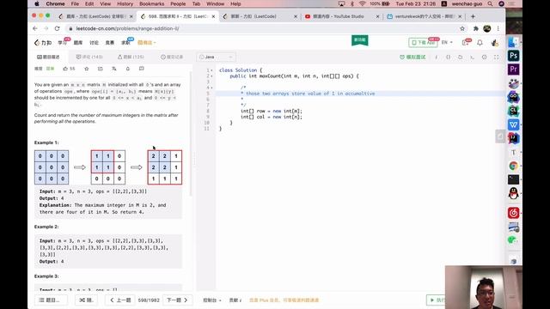The height and width of the screenshot is (309, 550).
Task: Open the 竞赛 navigation item
Action: tap(109, 43)
